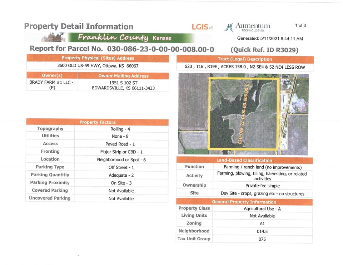Screen dimensions: 343x265
Task: Click 'Farming, plowing, tilling, harvesting' activity value
Action: pyautogui.click(x=262, y=176)
